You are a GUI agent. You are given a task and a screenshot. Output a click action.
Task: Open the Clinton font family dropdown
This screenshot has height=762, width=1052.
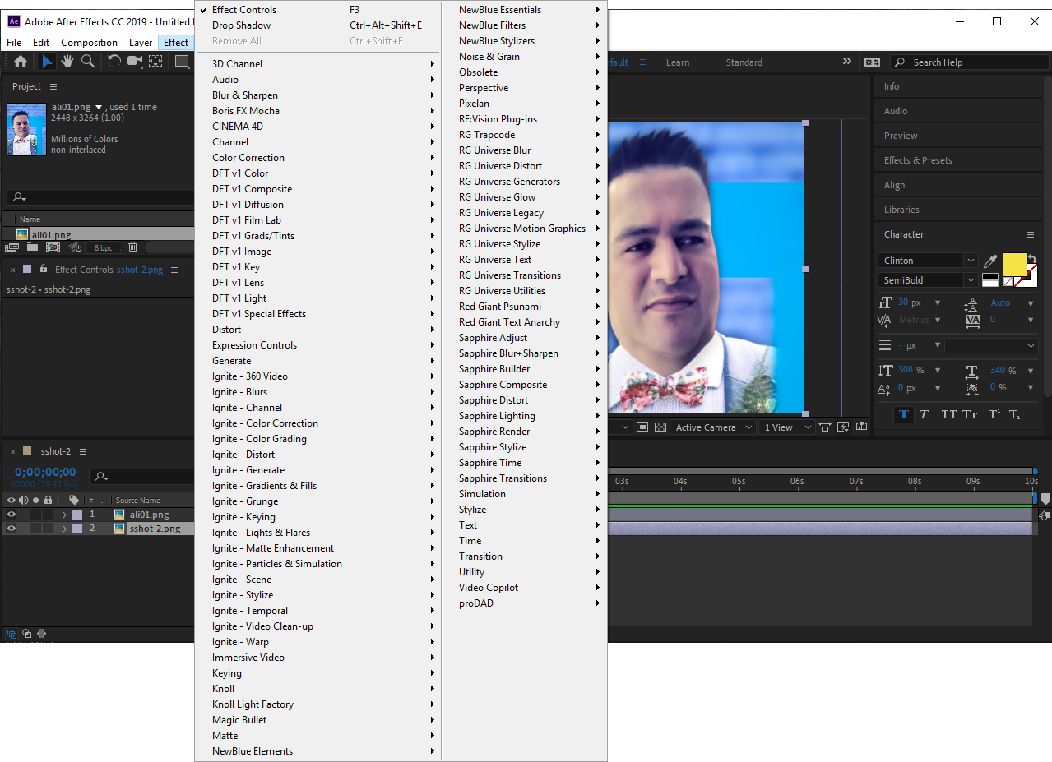tap(971, 261)
